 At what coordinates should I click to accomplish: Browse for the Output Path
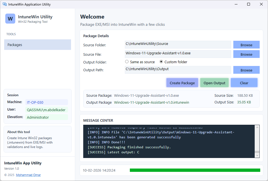(x=246, y=70)
